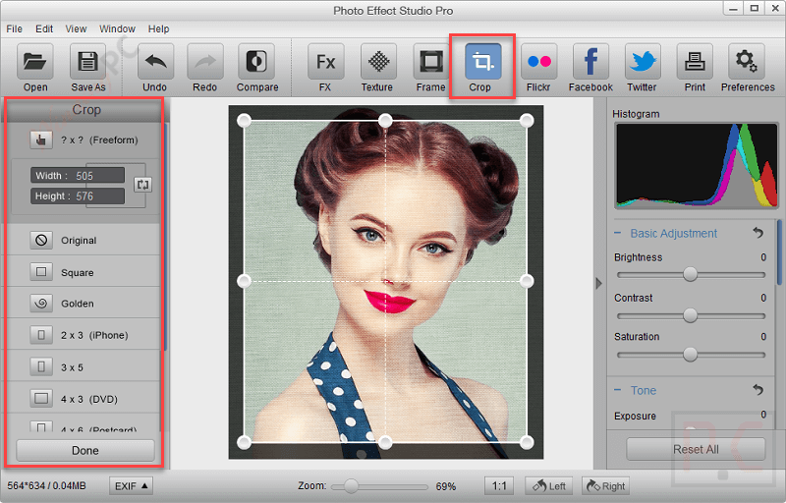786x503 pixels.
Task: Set zoom to 1:1
Action: pos(499,486)
